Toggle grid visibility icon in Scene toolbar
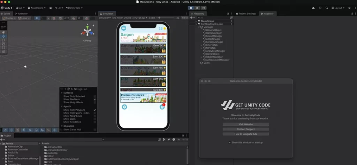This screenshot has width=357, height=165. 37,18
